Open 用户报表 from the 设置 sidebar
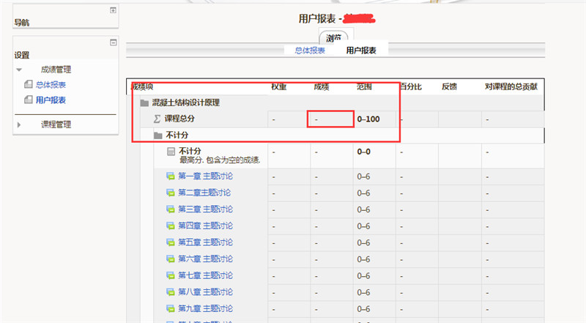This screenshot has height=323, width=586. 51,100
